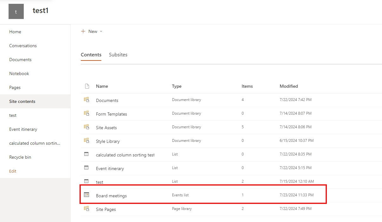The height and width of the screenshot is (222, 382).
Task: Click the test1 site logo square
Action: click(16, 11)
